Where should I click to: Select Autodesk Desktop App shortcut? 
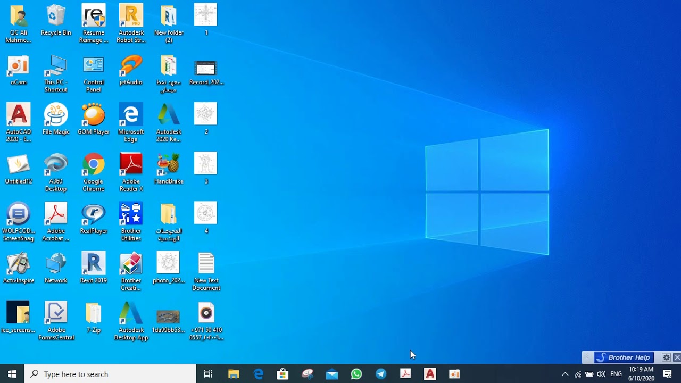coord(131,321)
